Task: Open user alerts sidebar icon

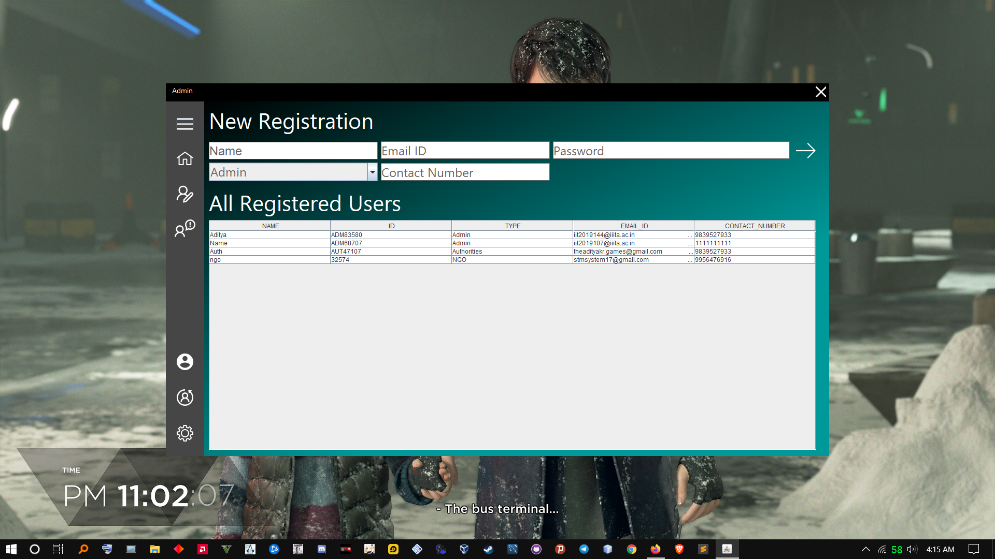Action: click(184, 228)
